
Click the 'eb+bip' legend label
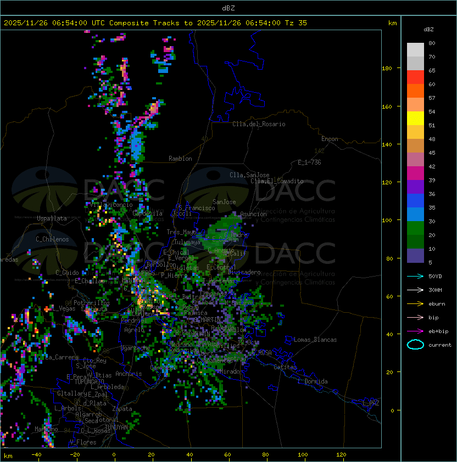(438, 331)
